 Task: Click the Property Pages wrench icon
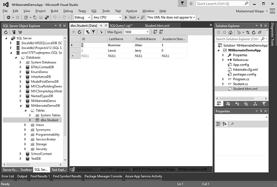(x=233, y=124)
